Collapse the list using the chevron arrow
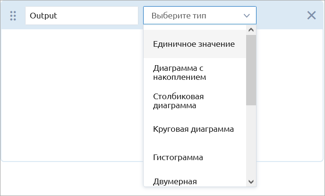This screenshot has width=325, height=196. click(247, 16)
